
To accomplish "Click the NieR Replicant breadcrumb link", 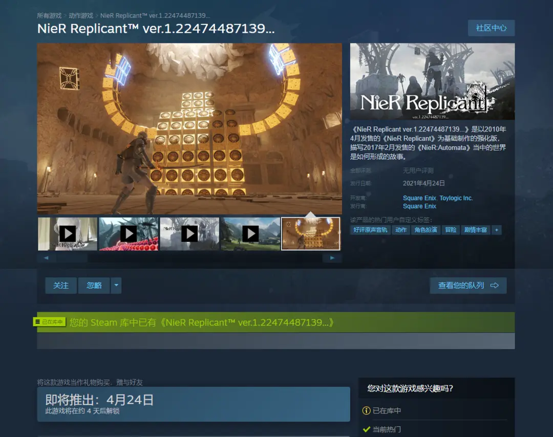I will [155, 15].
